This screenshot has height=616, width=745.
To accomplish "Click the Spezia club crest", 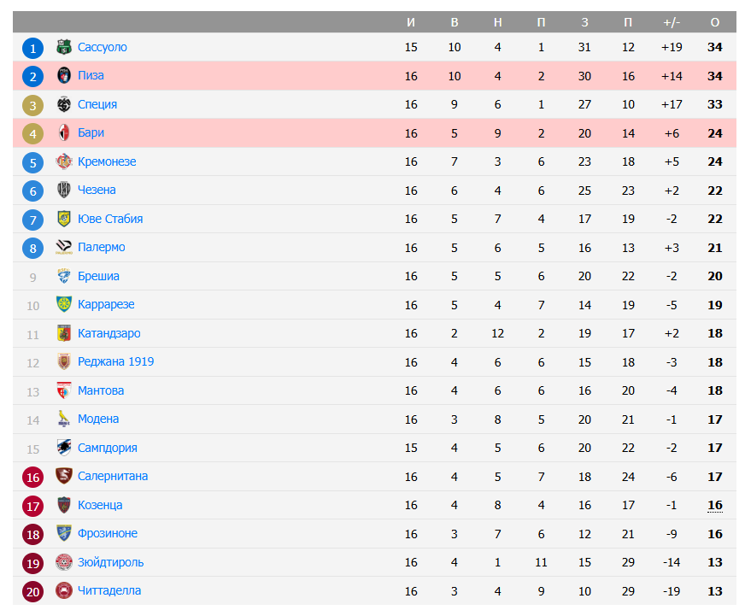I will tap(64, 104).
